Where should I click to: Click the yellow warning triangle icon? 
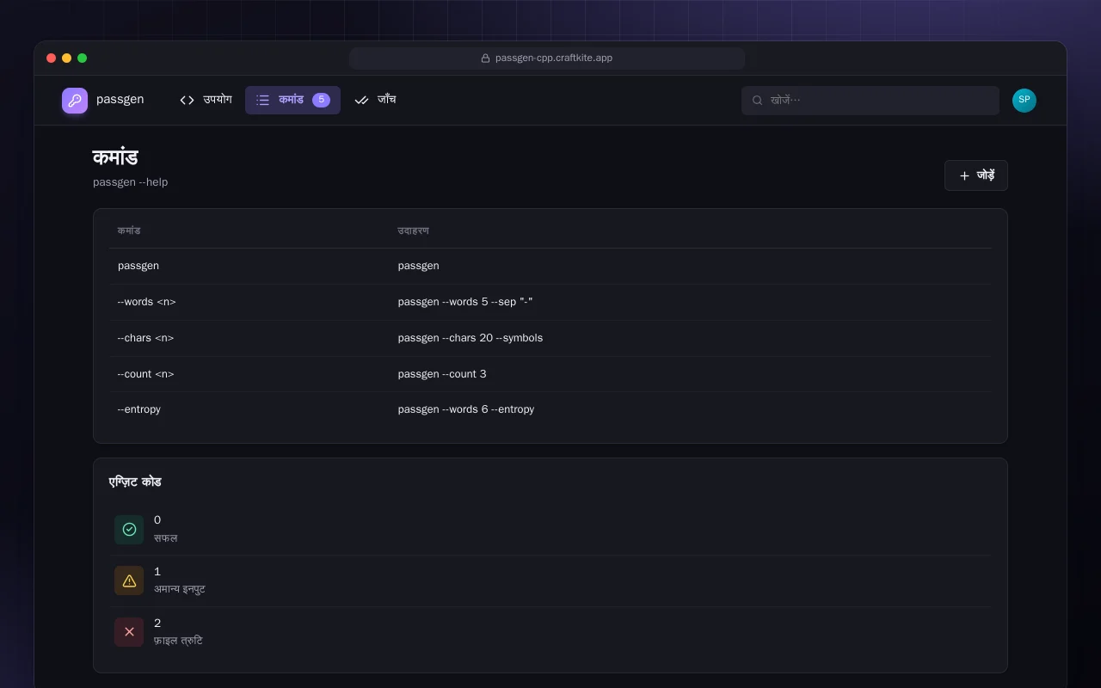pyautogui.click(x=129, y=580)
